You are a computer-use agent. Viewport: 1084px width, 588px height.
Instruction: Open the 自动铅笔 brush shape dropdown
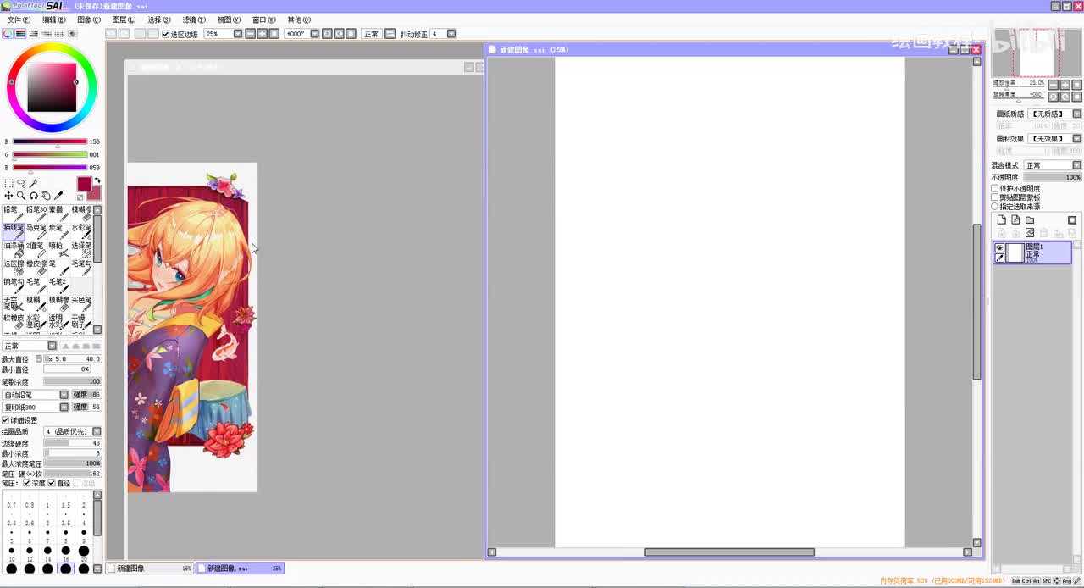(64, 395)
